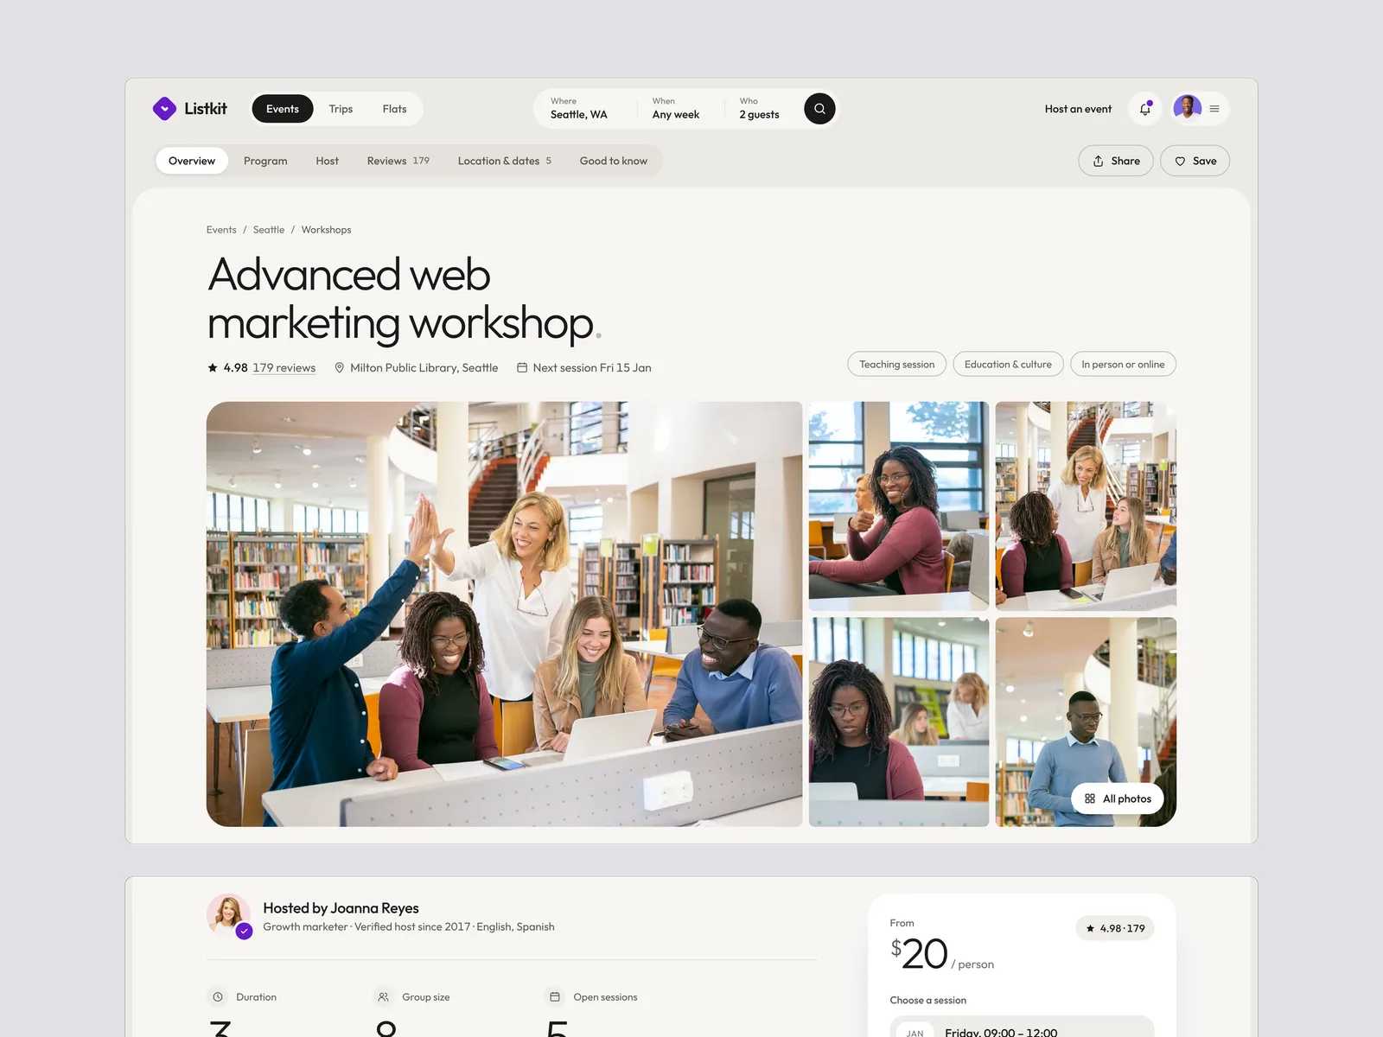The width and height of the screenshot is (1383, 1037).
Task: Switch to the Flats tab
Action: point(394,109)
